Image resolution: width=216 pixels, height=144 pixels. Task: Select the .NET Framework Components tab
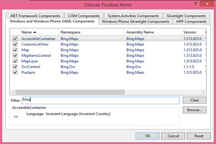[x=35, y=16]
